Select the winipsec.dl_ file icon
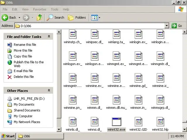The image size is (187, 140). pyautogui.click(x=95, y=34)
